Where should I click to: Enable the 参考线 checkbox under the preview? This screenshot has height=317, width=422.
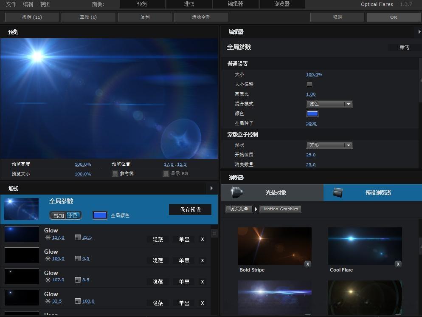pos(115,173)
